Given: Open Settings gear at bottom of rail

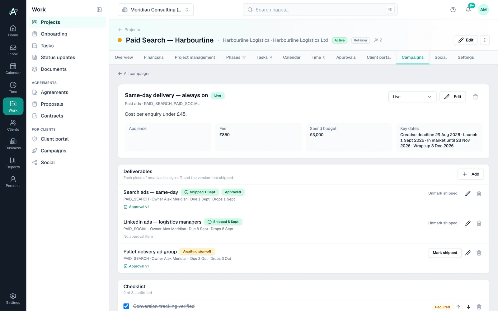Looking at the screenshot, I should (13, 298).
